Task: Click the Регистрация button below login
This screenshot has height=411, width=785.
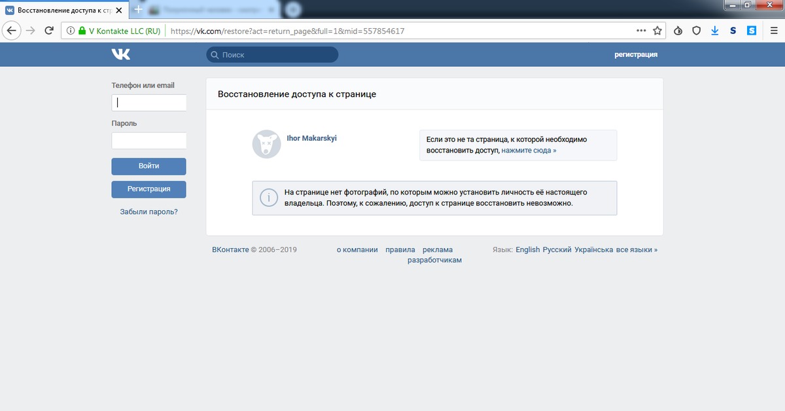Action: tap(148, 189)
